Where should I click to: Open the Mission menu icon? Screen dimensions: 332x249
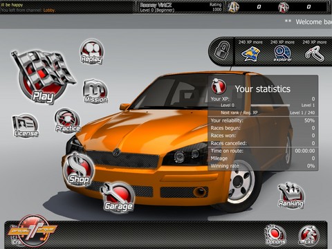95,91
